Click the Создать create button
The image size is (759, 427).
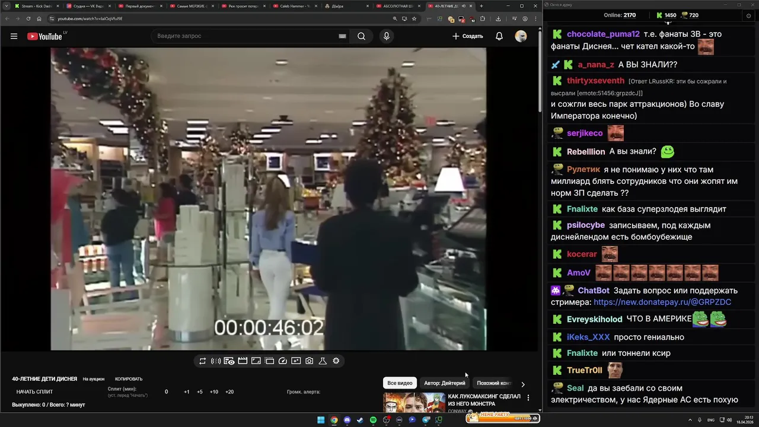pos(468,36)
